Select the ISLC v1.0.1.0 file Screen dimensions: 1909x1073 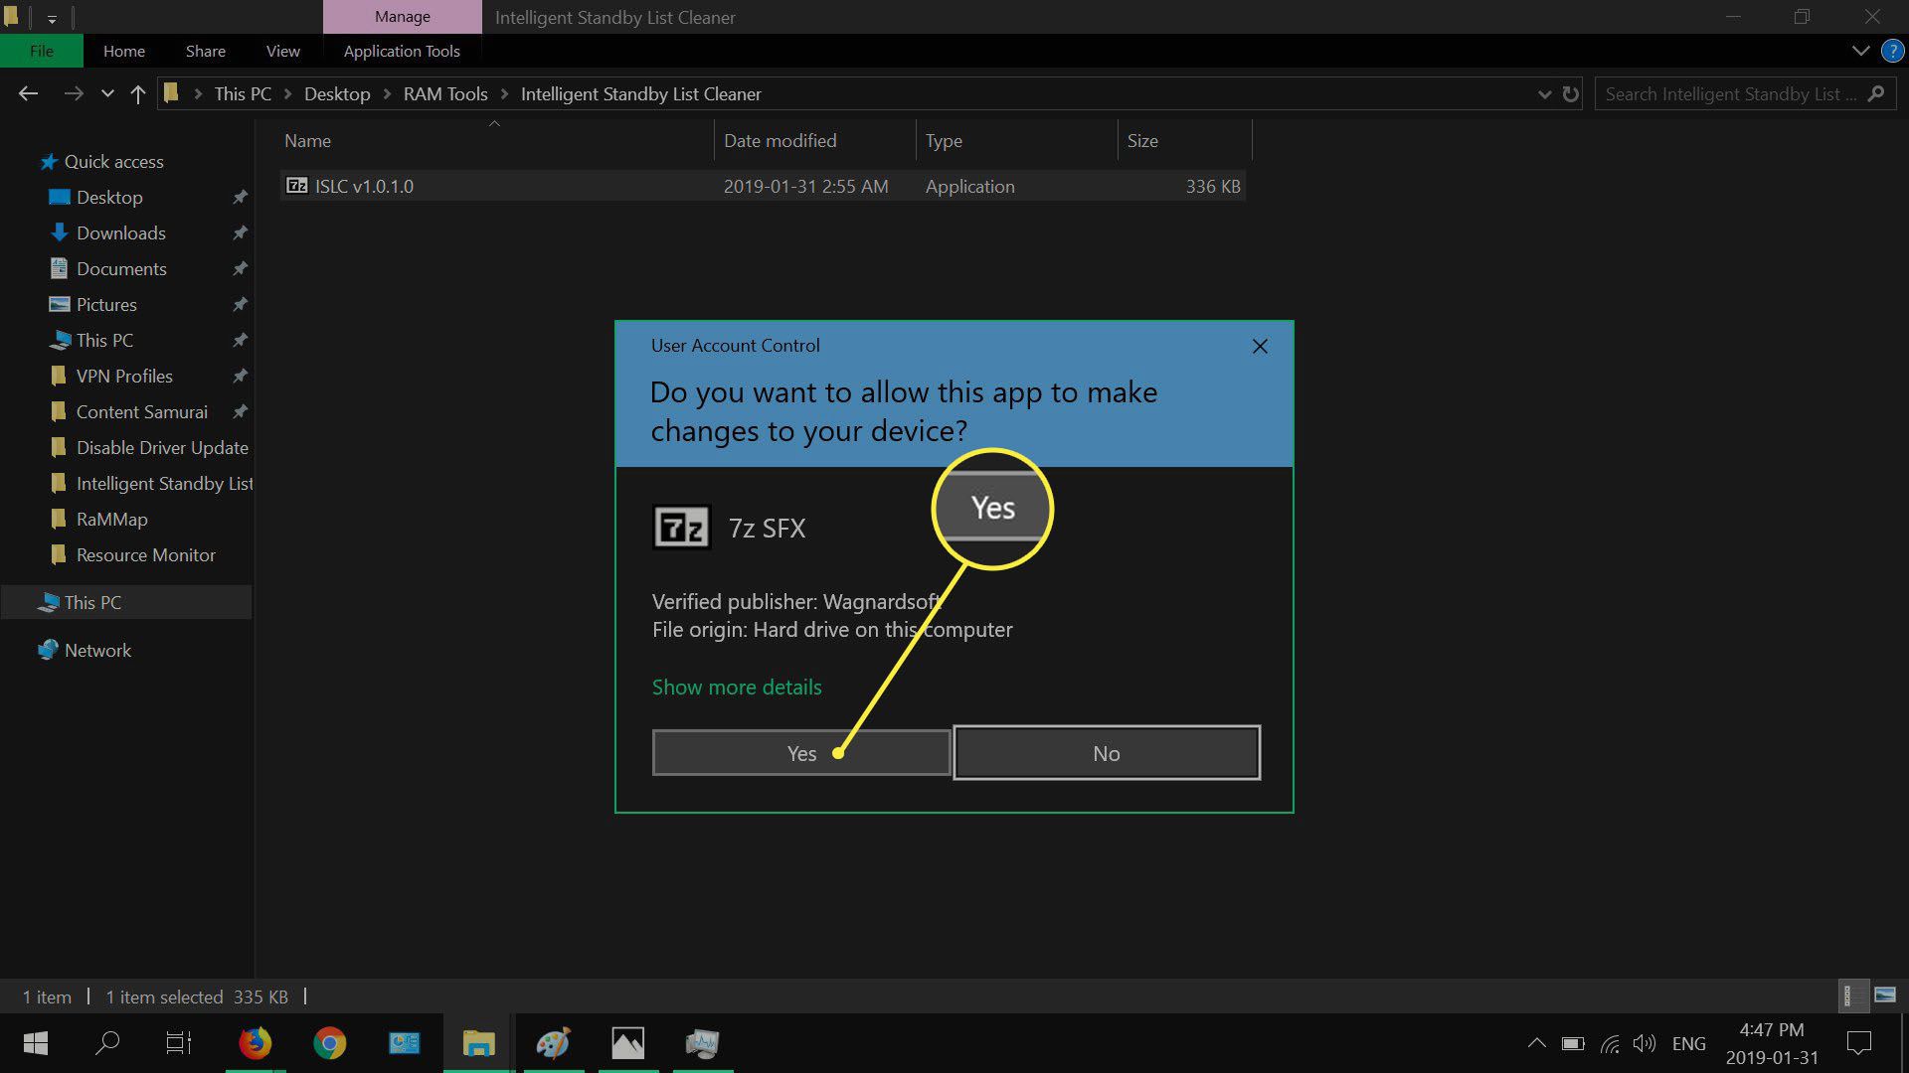763,186
